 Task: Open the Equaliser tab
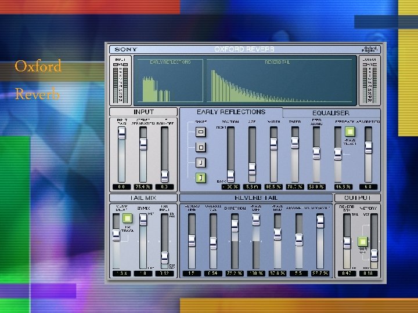331,113
